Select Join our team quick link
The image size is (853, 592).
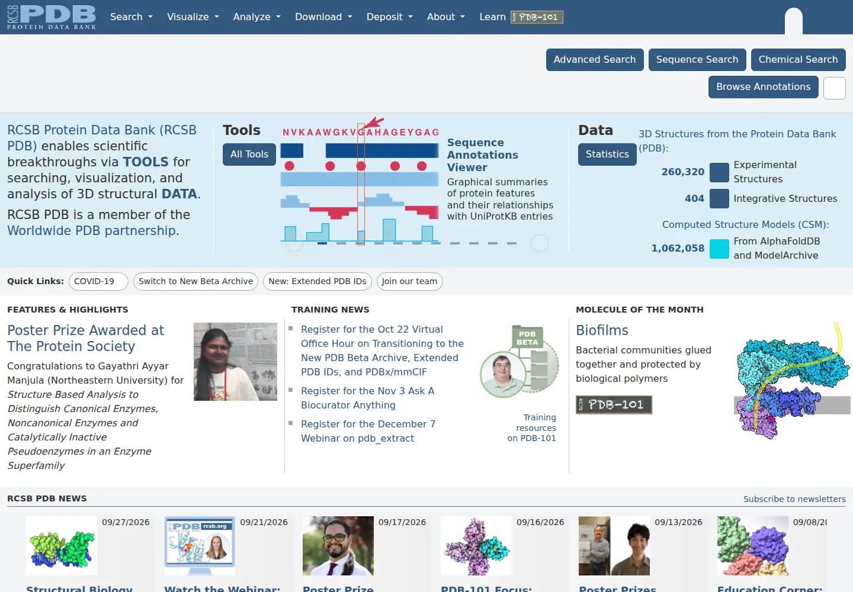click(x=409, y=281)
